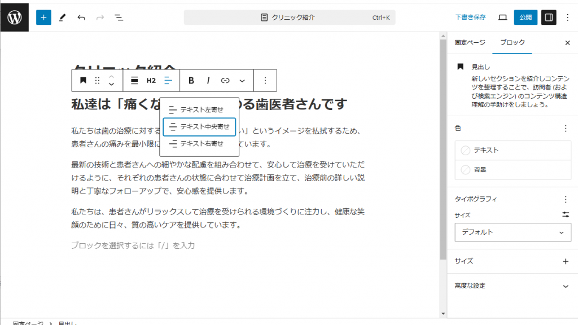Click the undo arrow icon
The width and height of the screenshot is (578, 325).
pyautogui.click(x=81, y=17)
